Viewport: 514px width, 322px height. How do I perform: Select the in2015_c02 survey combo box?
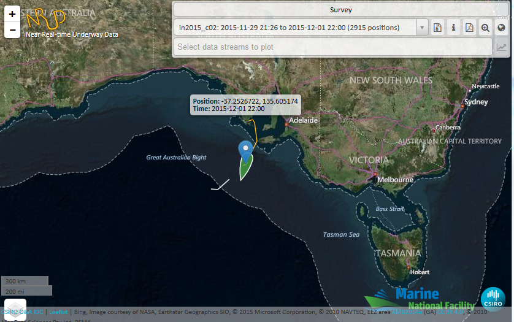301,28
